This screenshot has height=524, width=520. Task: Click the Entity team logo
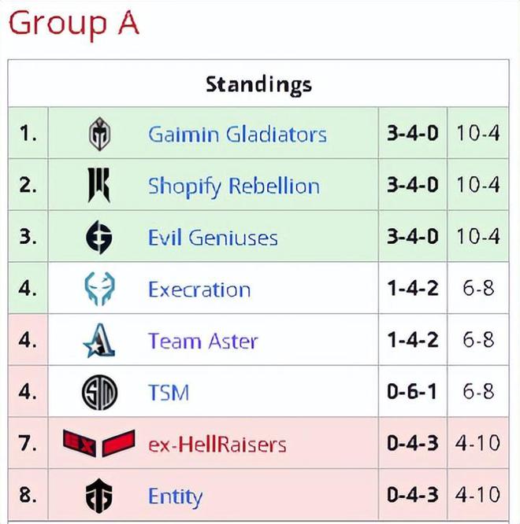point(98,496)
